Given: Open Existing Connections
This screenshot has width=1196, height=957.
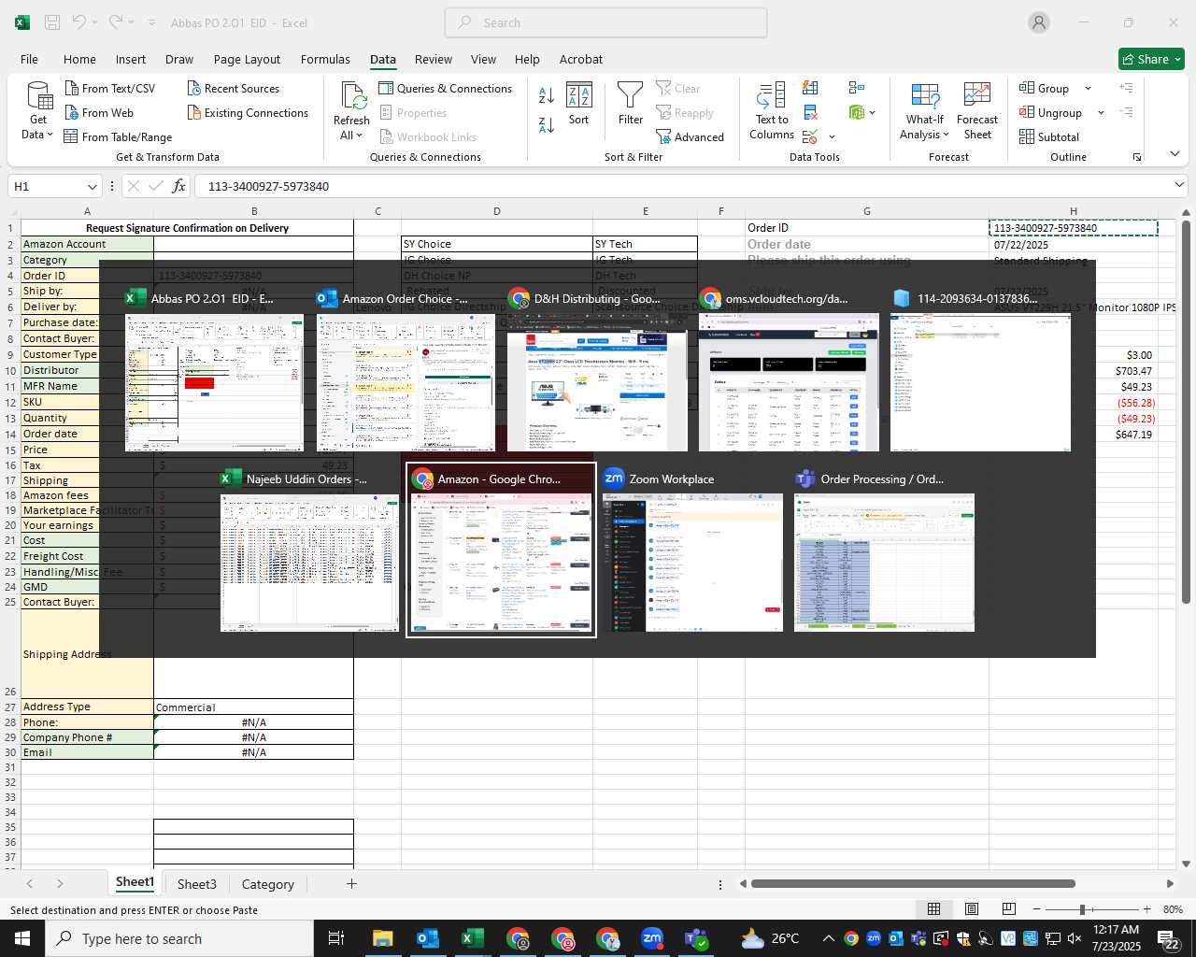Looking at the screenshot, I should tap(248, 113).
